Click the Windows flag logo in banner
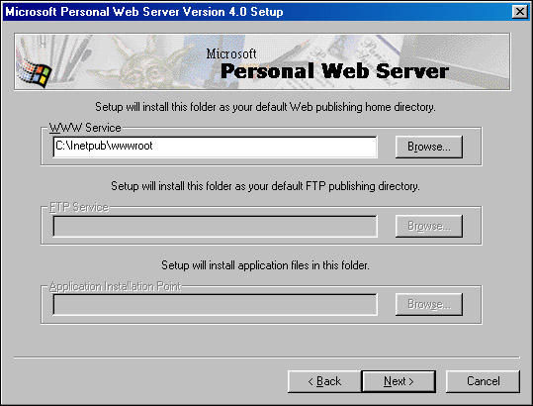 pos(35,73)
